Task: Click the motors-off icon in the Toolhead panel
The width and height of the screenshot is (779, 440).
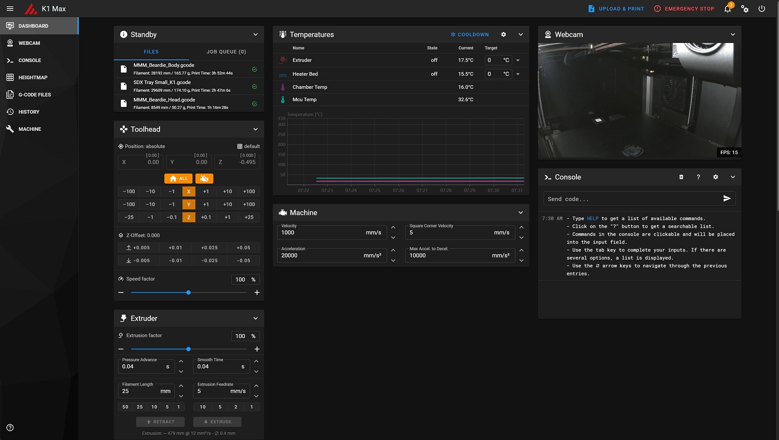Action: pyautogui.click(x=204, y=178)
